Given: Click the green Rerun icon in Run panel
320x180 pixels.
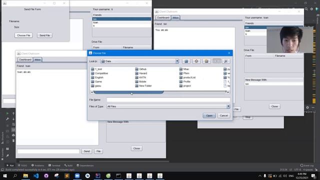Looking at the screenshot, I should (7, 113).
